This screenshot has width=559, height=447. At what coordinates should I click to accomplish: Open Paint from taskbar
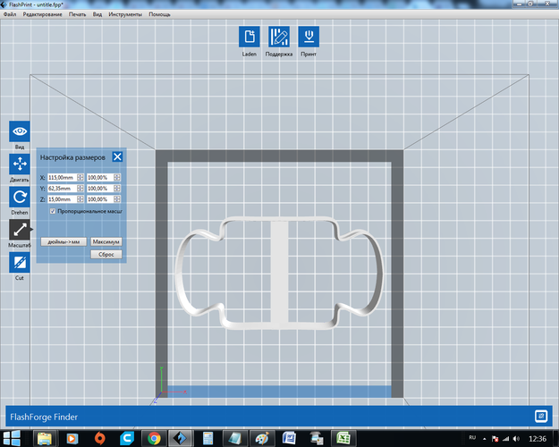tap(262, 438)
